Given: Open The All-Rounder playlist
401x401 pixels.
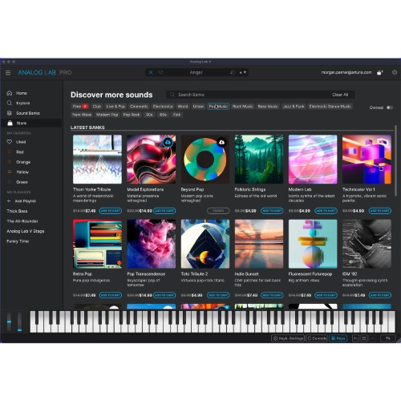Looking at the screenshot, I should (x=22, y=221).
